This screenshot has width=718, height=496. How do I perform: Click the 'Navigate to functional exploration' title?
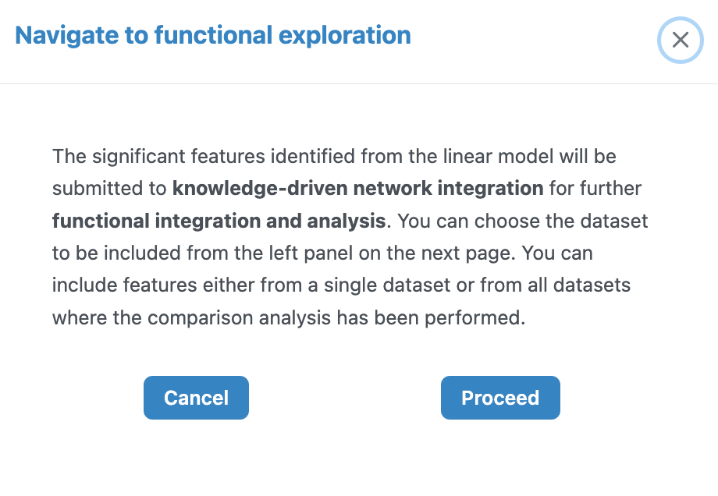(x=212, y=35)
